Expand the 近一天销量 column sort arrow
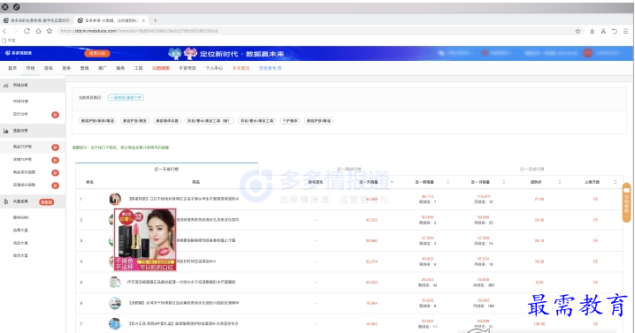The width and height of the screenshot is (635, 333). pos(392,182)
